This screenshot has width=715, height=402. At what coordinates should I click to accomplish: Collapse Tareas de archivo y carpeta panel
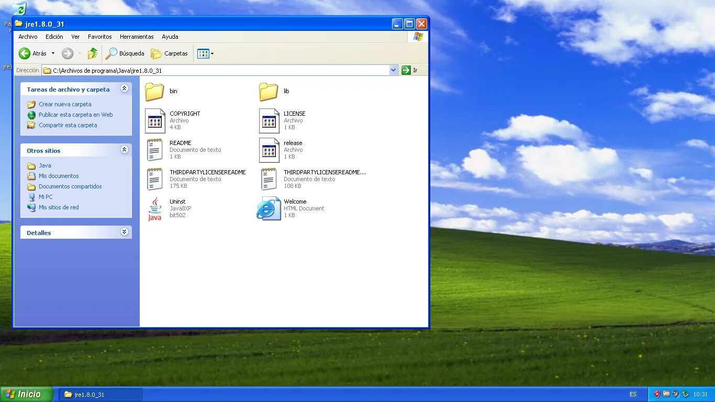124,88
